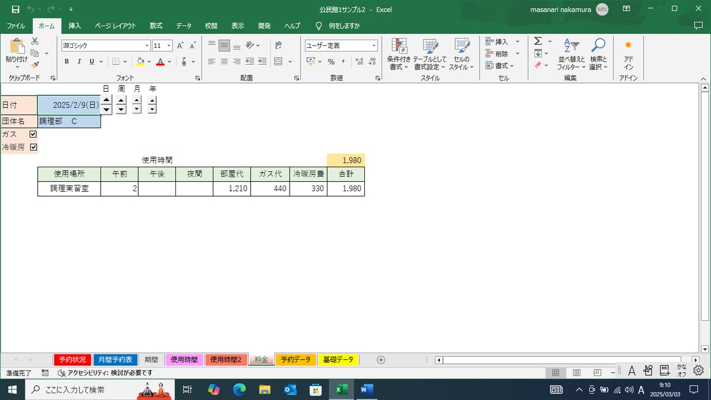Open the ファイル menu
The height and width of the screenshot is (400, 711).
point(16,26)
